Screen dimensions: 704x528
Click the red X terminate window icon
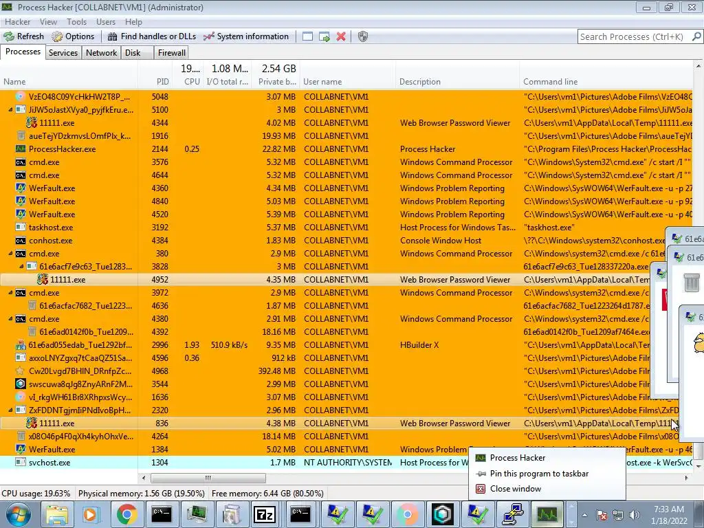(341, 36)
